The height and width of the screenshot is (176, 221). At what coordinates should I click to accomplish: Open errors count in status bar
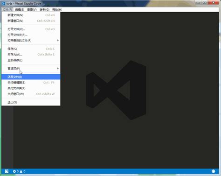point(16,171)
